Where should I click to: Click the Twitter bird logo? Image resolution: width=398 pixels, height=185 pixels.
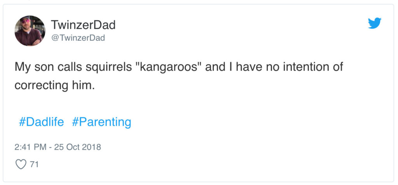375,23
